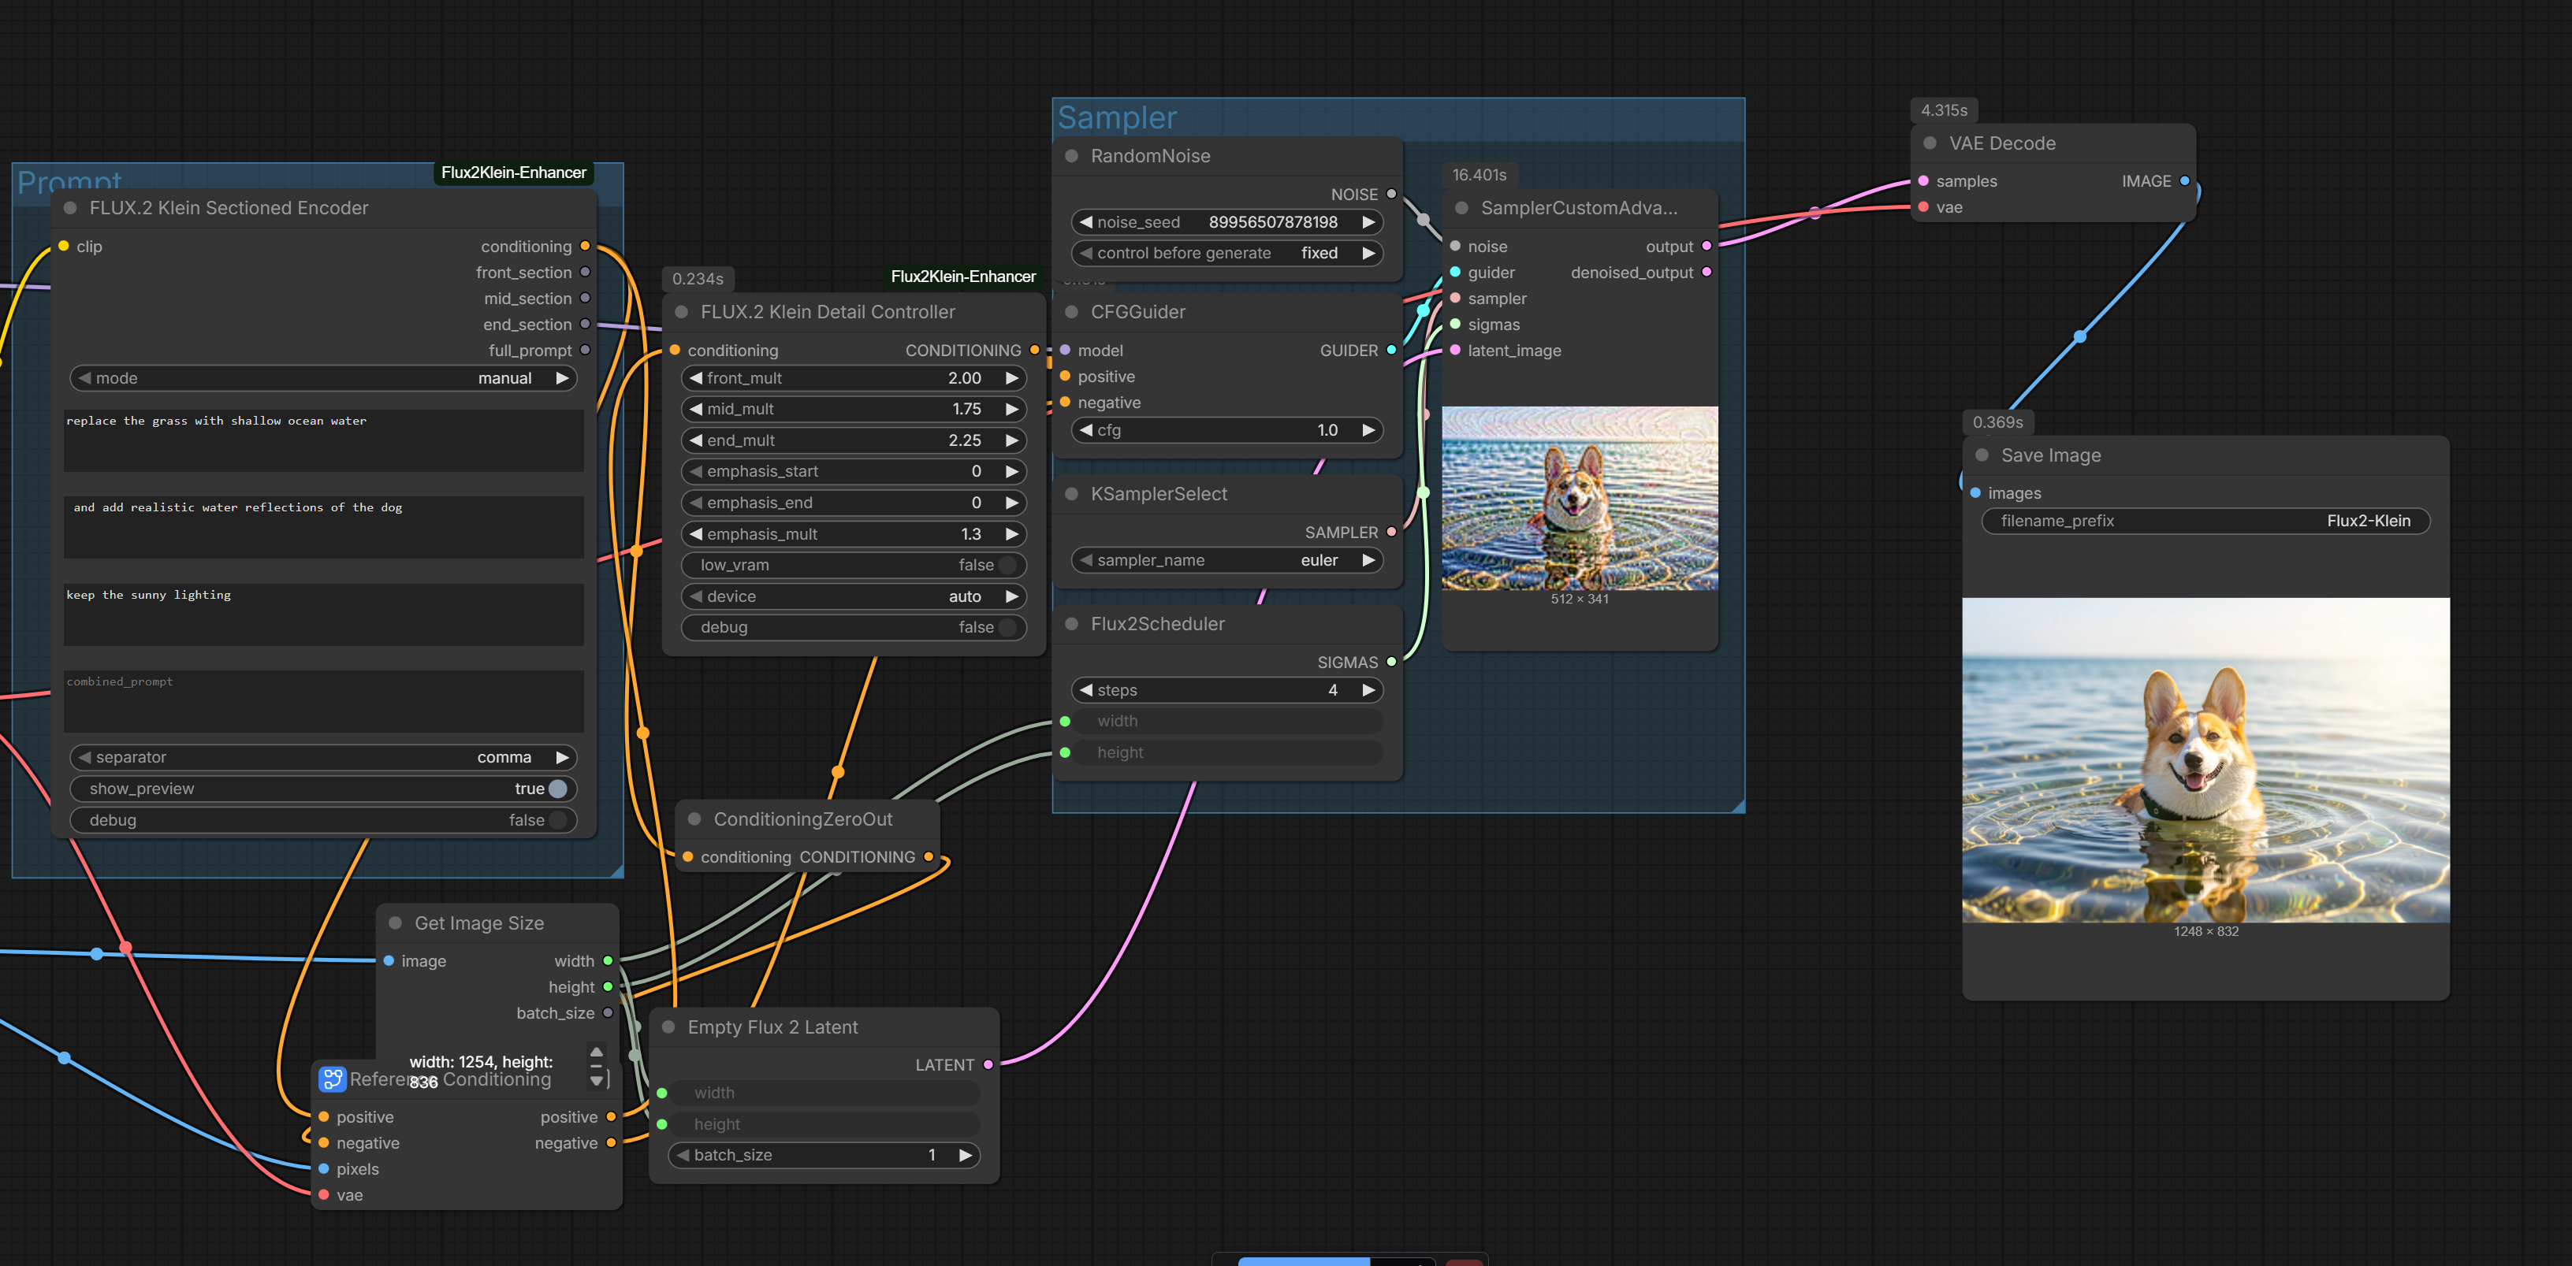2572x1266 pixels.
Task: Click the RandomNoise node title dot
Action: pyautogui.click(x=1071, y=157)
